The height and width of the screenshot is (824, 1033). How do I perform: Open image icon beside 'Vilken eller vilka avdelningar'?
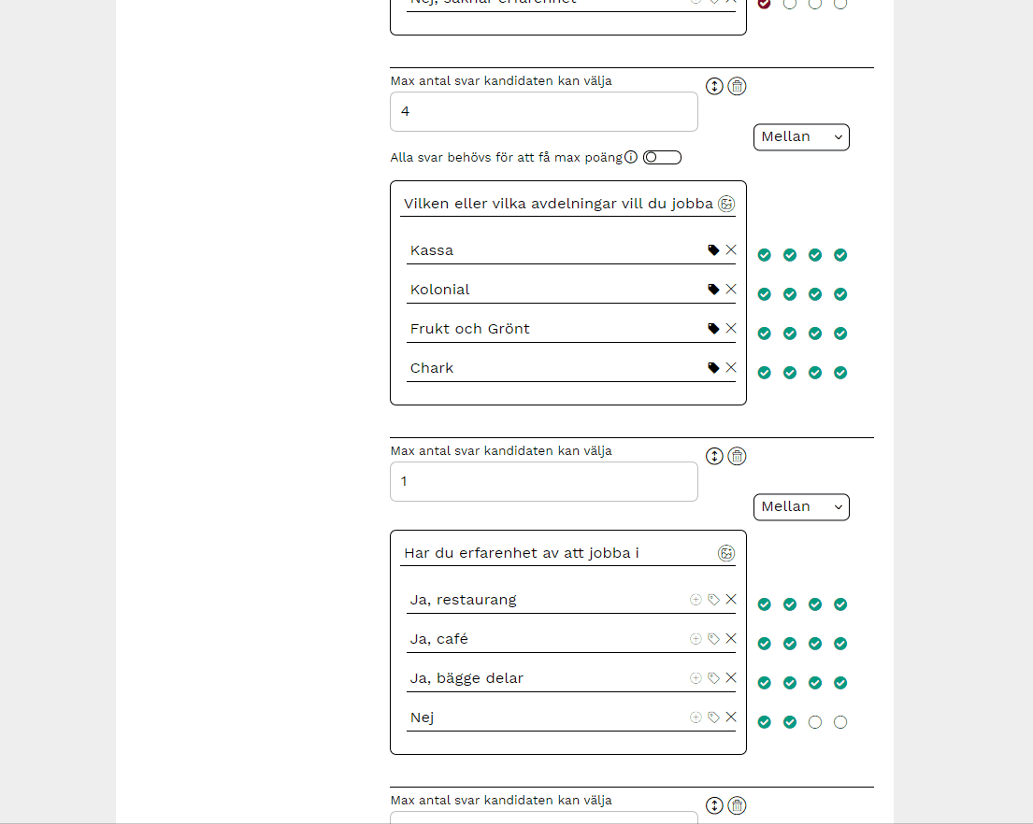click(x=726, y=204)
